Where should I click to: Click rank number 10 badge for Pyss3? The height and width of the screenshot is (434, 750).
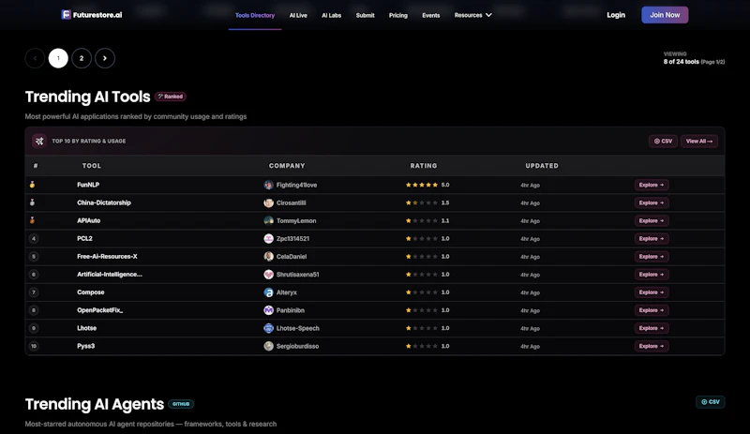click(x=34, y=346)
